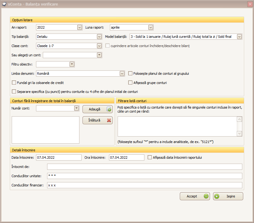Viewport: 254px width, 223px height.
Task: Open the Model balanță dropdown
Action: [240, 37]
